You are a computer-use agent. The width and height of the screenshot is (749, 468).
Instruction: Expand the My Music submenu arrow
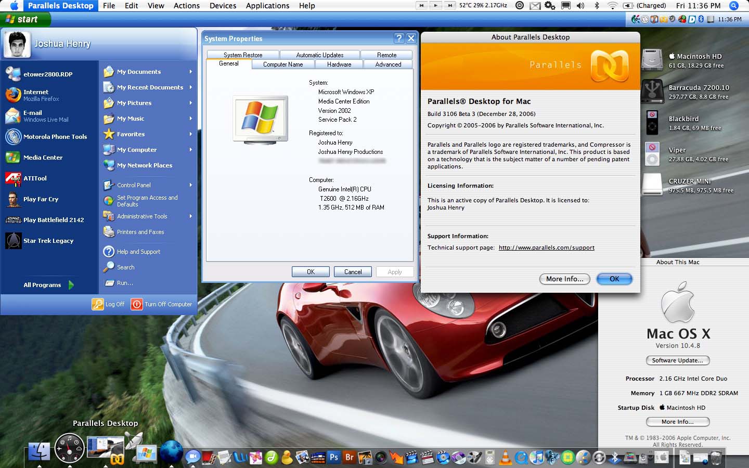point(191,119)
